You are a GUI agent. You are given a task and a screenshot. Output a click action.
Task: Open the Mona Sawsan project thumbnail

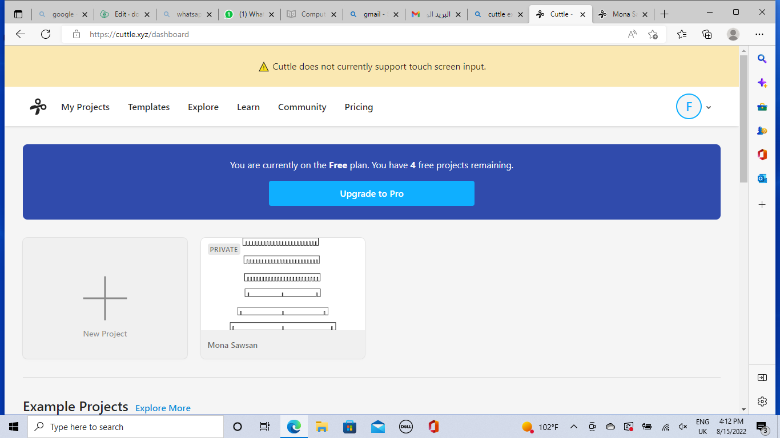click(283, 284)
